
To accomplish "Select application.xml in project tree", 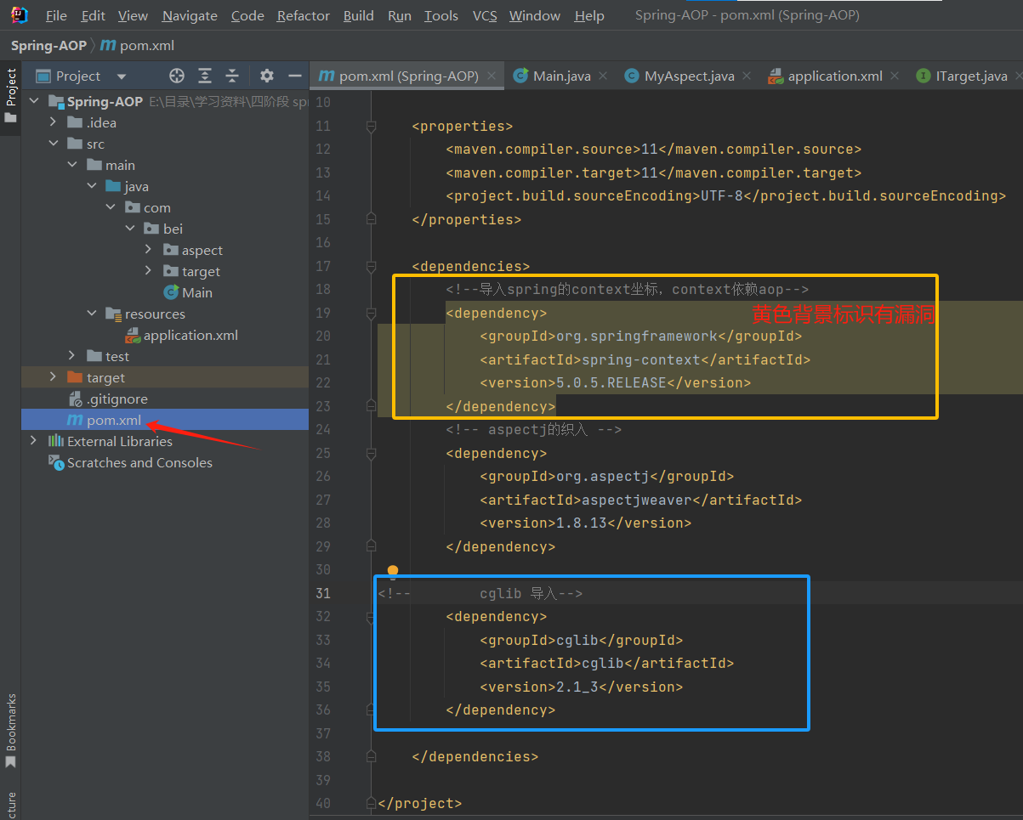I will click(x=190, y=335).
